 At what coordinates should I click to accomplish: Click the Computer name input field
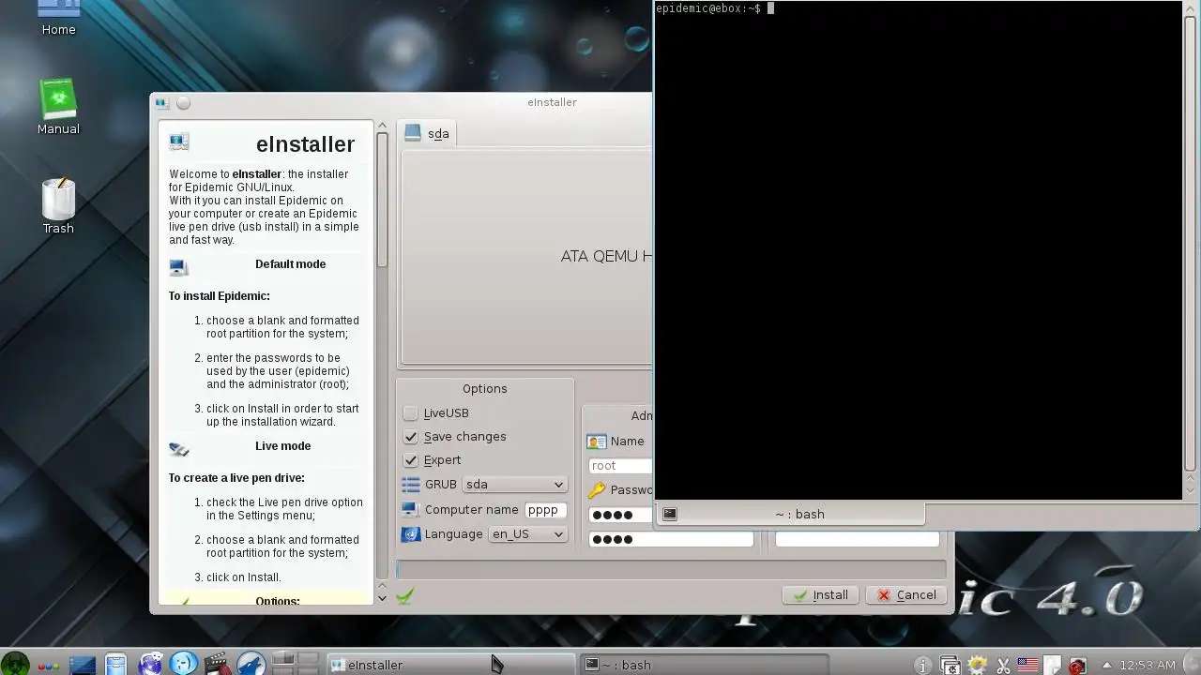pyautogui.click(x=545, y=510)
